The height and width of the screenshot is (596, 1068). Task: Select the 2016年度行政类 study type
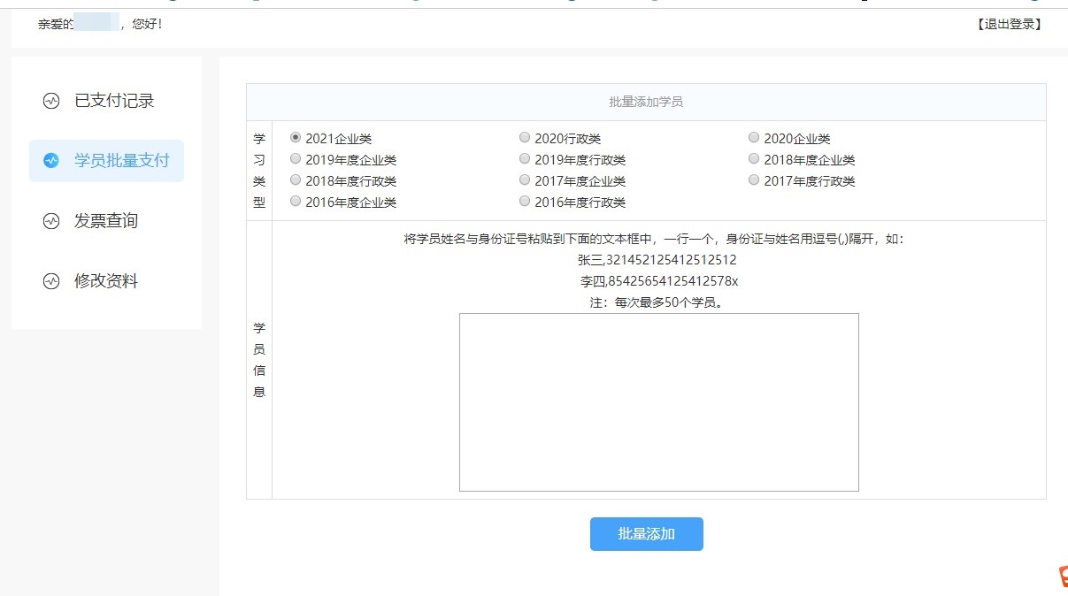(x=525, y=202)
